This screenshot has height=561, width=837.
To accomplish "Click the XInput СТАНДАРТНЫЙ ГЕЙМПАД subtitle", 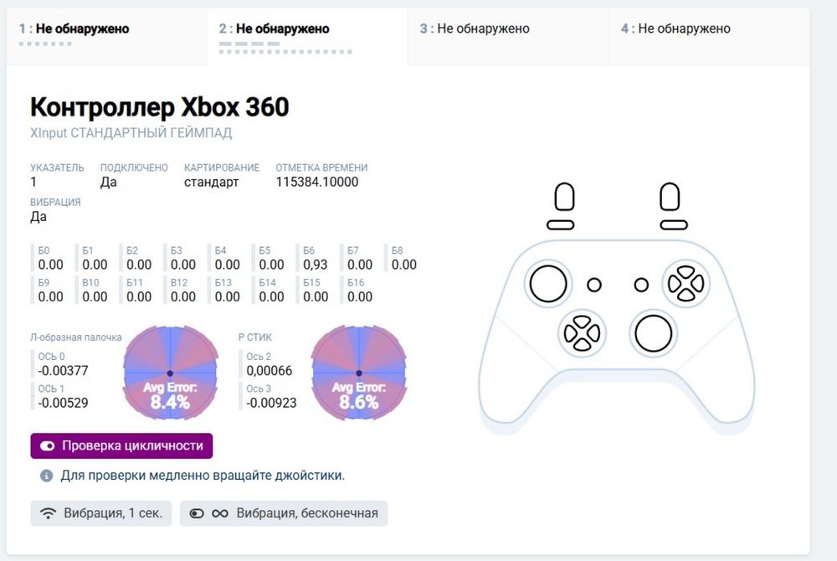I will point(131,133).
